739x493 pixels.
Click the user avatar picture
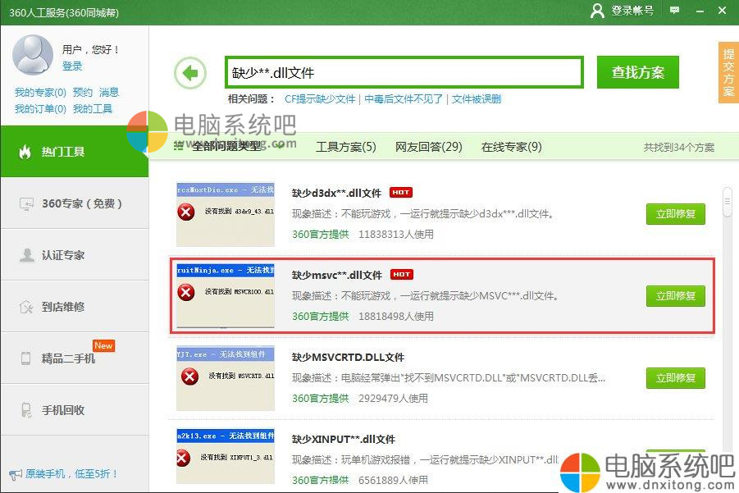(x=33, y=55)
